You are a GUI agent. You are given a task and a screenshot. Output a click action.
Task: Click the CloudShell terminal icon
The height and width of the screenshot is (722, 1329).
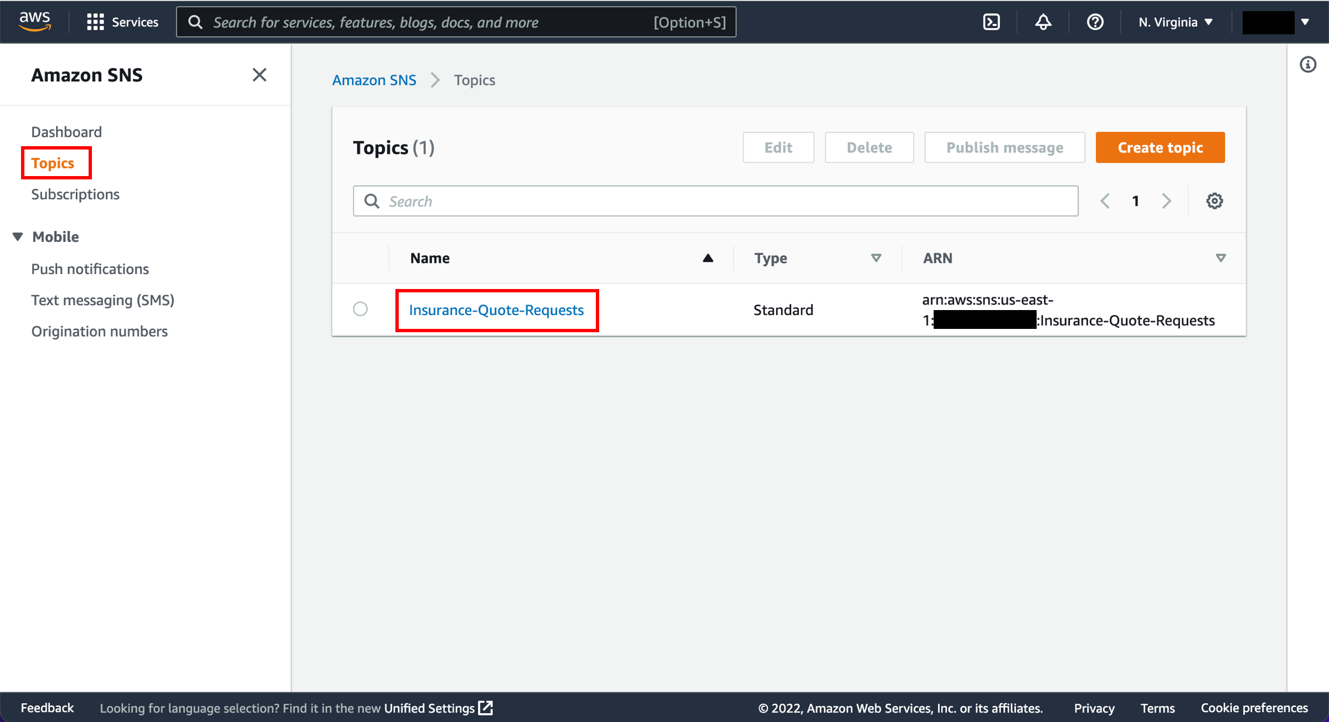[993, 22]
